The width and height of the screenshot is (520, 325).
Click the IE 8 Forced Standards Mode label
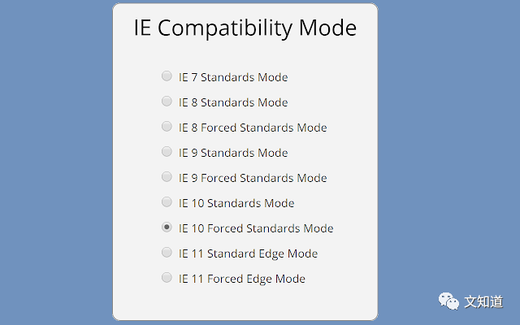pos(253,128)
